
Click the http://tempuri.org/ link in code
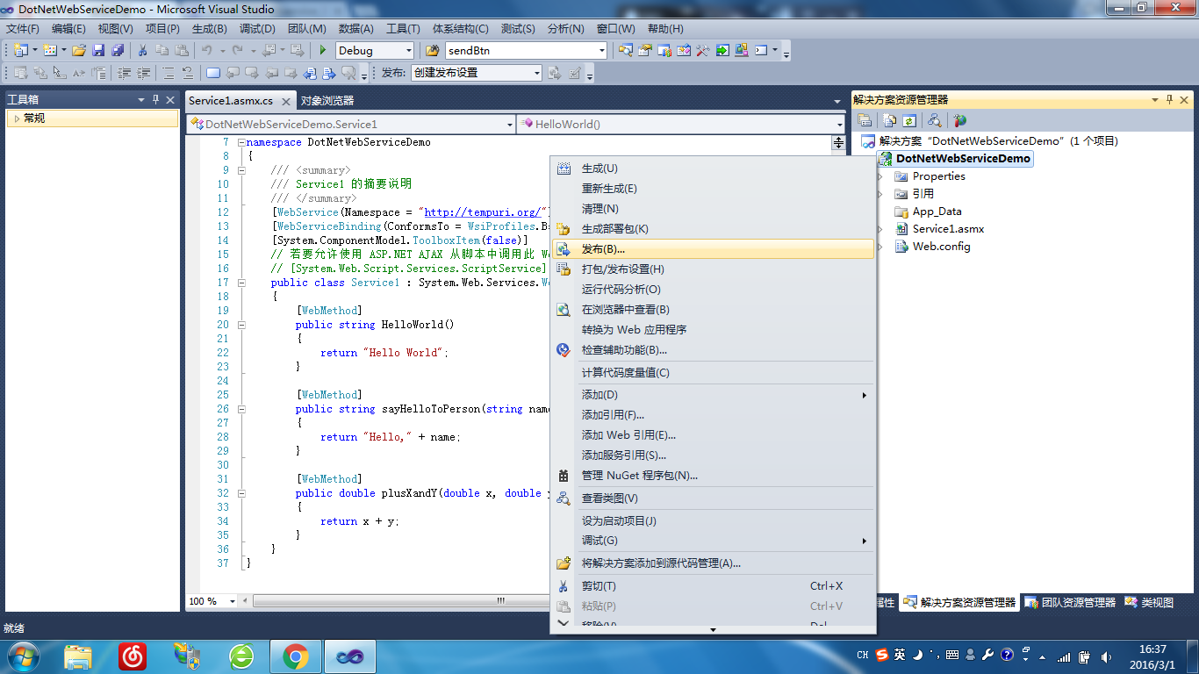click(483, 212)
